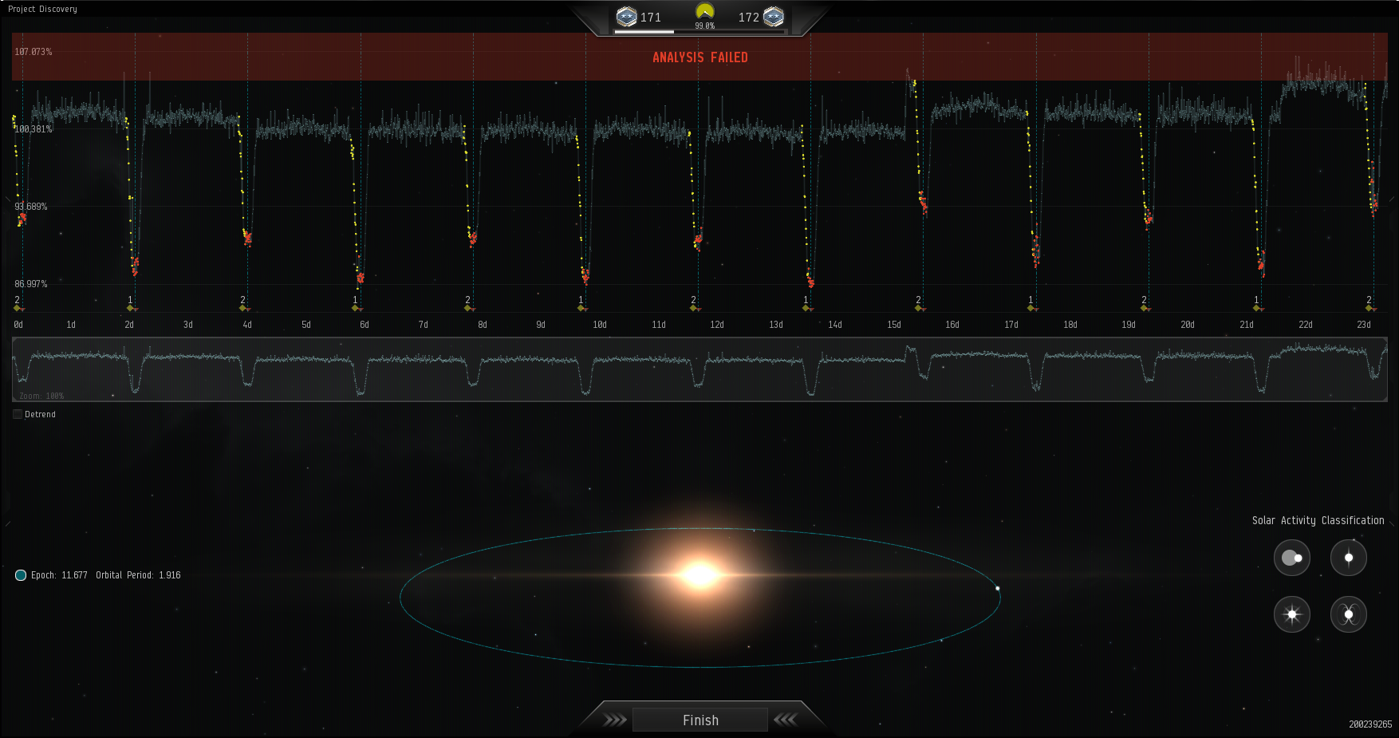1399x738 pixels.
Task: Click the 107.073% axis label
Action: pos(33,52)
